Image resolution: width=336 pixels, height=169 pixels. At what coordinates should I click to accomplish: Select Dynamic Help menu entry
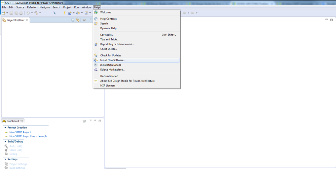(x=137, y=28)
